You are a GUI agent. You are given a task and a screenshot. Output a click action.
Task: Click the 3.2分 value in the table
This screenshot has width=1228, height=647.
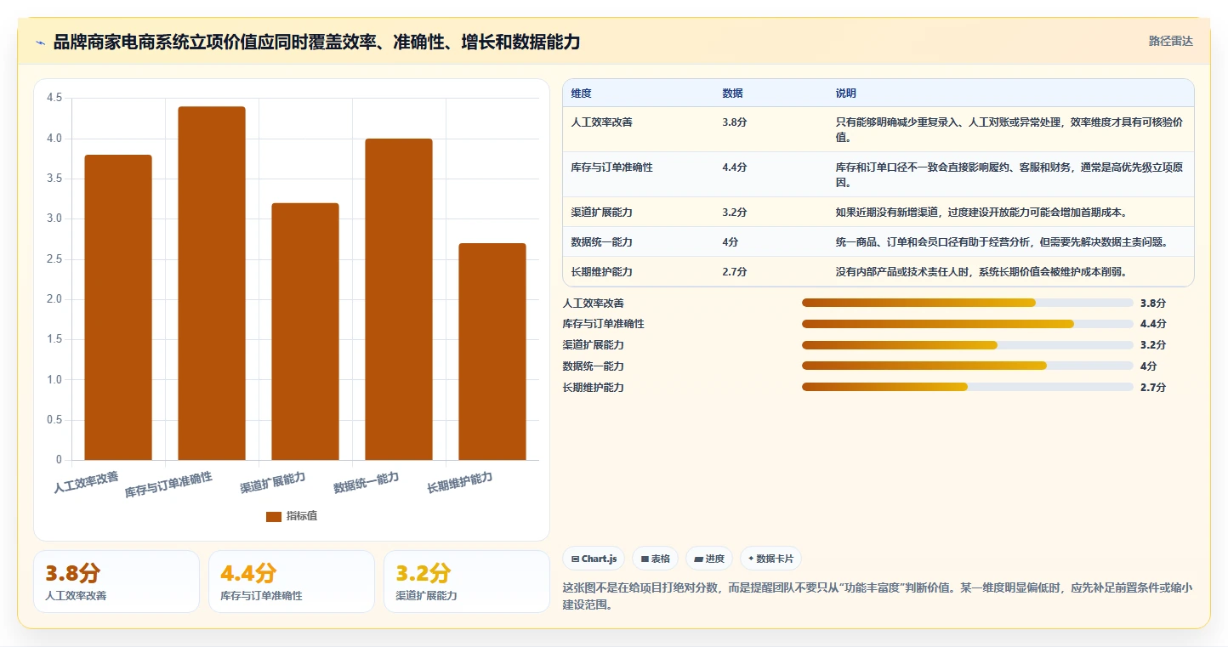(x=735, y=212)
